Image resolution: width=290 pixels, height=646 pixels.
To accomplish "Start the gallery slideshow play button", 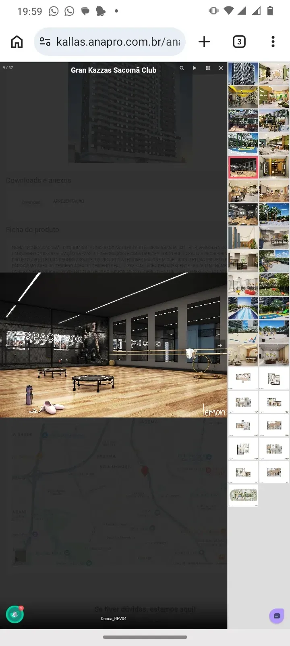I will 195,68.
